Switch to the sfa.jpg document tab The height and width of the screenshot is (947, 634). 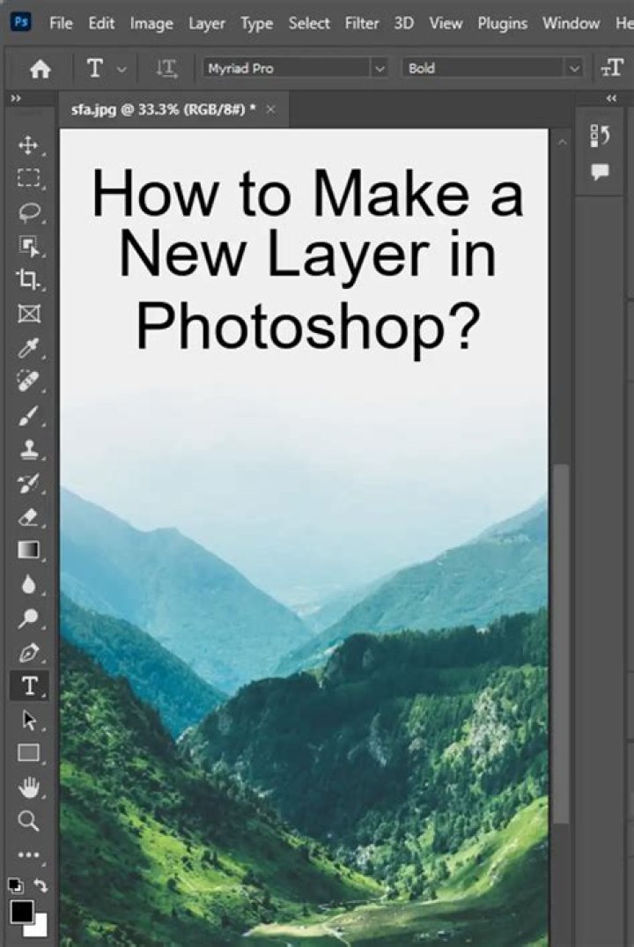(x=164, y=109)
